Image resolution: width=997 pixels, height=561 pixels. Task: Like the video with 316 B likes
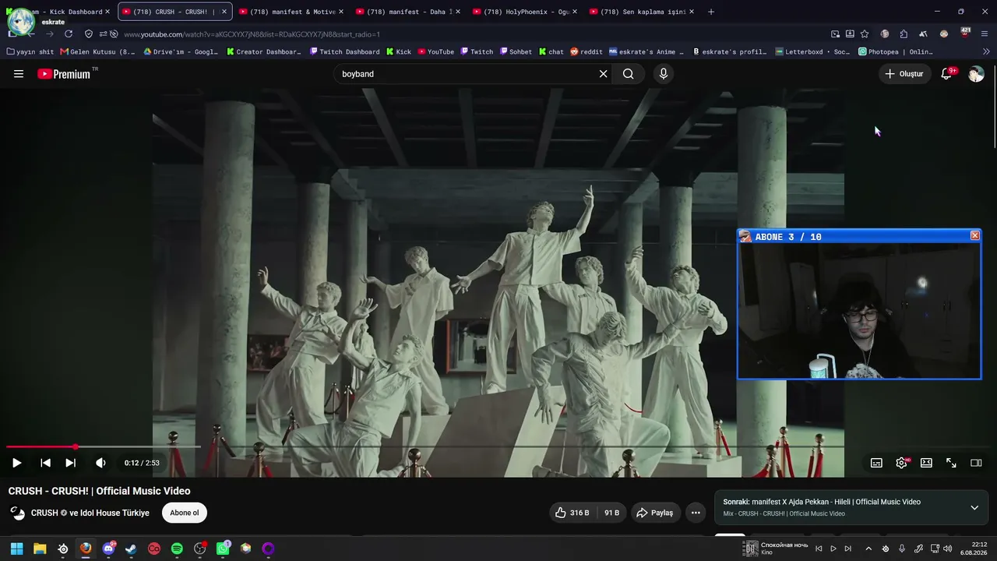click(572, 513)
